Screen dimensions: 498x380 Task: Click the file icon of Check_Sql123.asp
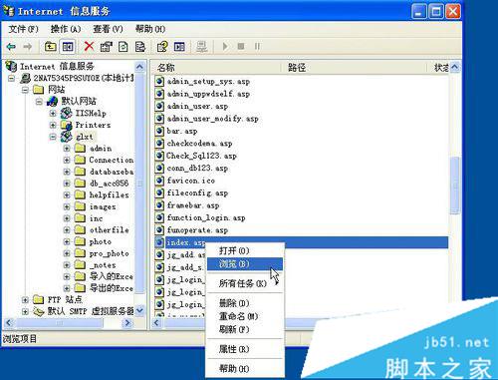click(159, 156)
